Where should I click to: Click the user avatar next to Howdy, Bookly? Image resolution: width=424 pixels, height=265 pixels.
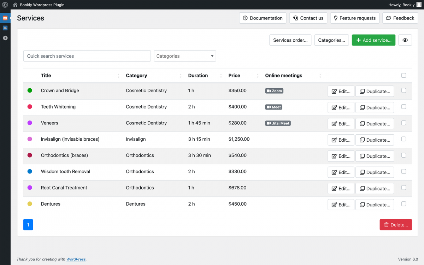[x=419, y=5]
